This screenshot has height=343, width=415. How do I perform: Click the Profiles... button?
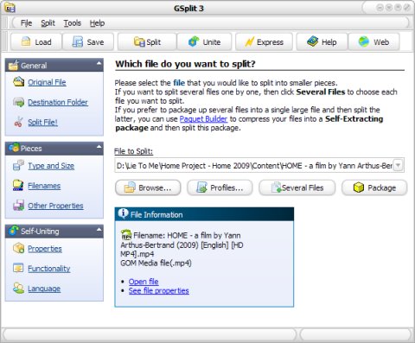(220, 187)
